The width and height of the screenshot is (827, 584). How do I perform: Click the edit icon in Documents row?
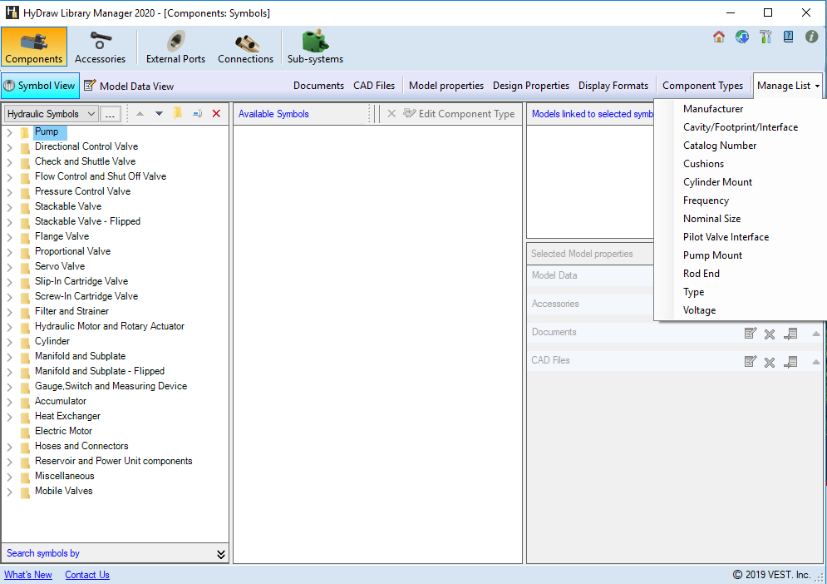(751, 334)
